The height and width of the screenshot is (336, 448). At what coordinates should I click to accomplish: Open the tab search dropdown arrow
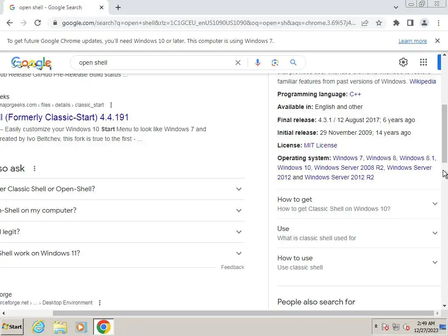pos(395,7)
